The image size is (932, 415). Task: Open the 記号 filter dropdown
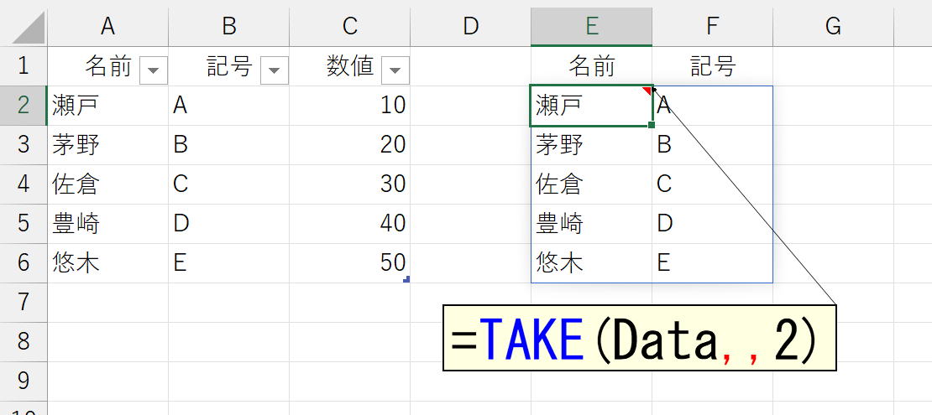pyautogui.click(x=274, y=70)
